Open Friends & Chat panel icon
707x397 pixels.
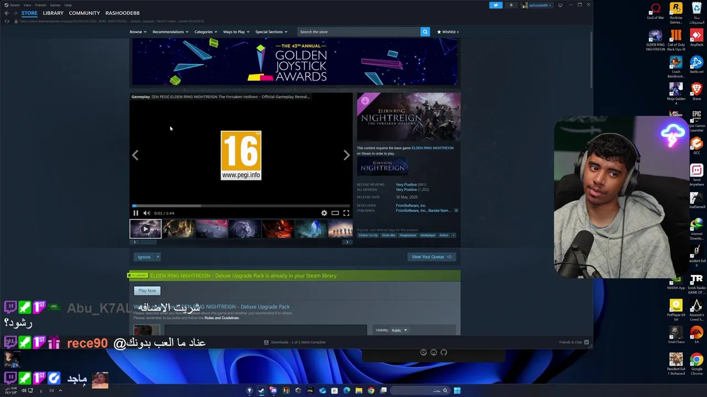tap(586, 342)
